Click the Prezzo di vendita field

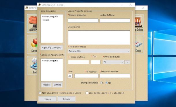(115, 76)
